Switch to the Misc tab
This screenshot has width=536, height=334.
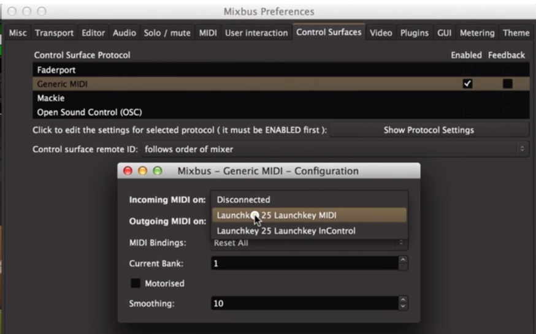pyautogui.click(x=18, y=32)
